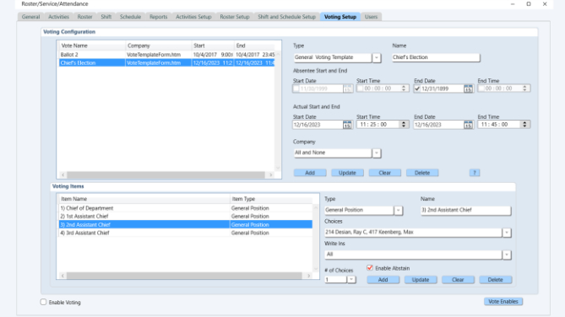Uncheck the Enable Abstain checkbox
Viewport: 565px width, 317px height.
370,268
